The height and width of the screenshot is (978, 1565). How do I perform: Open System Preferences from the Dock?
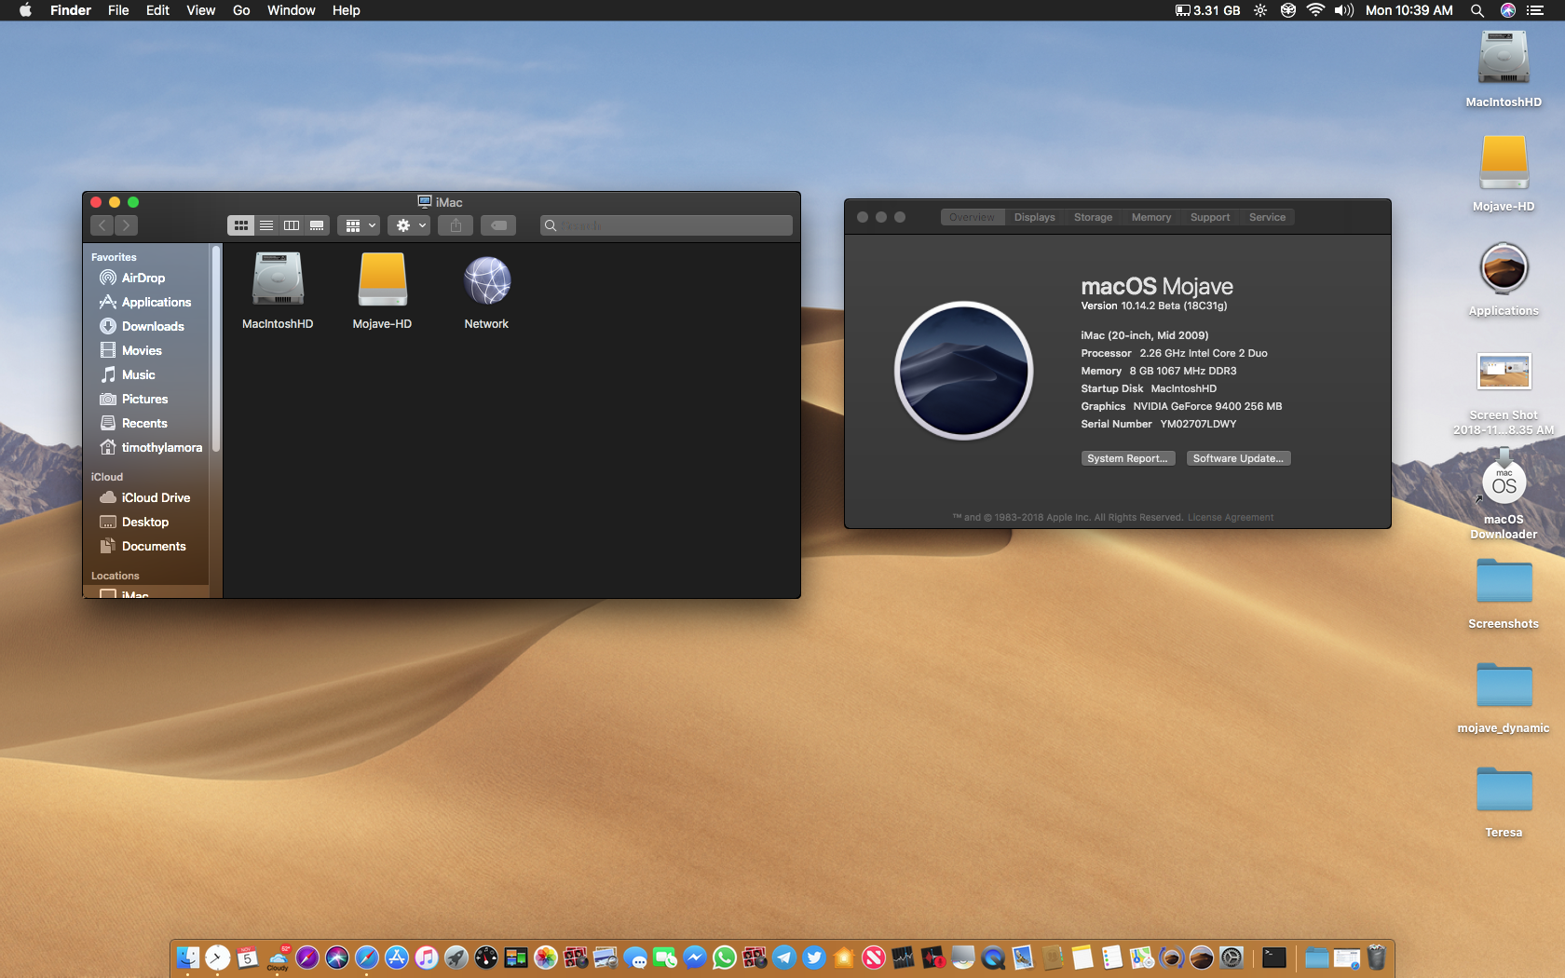click(1232, 958)
